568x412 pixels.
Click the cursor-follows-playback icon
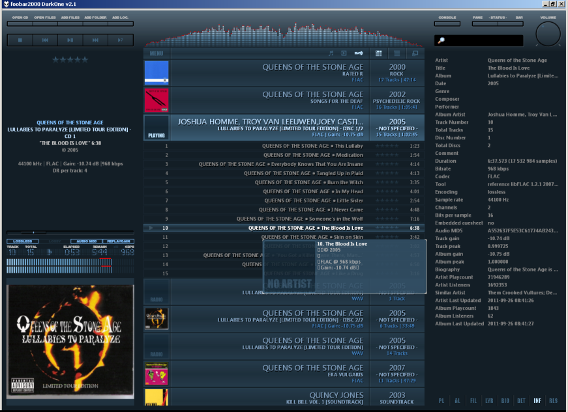tap(344, 53)
